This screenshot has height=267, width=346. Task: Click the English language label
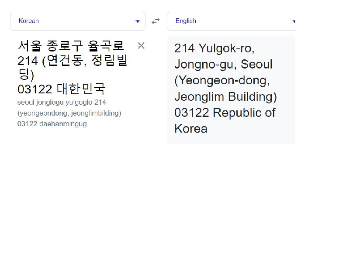[186, 21]
